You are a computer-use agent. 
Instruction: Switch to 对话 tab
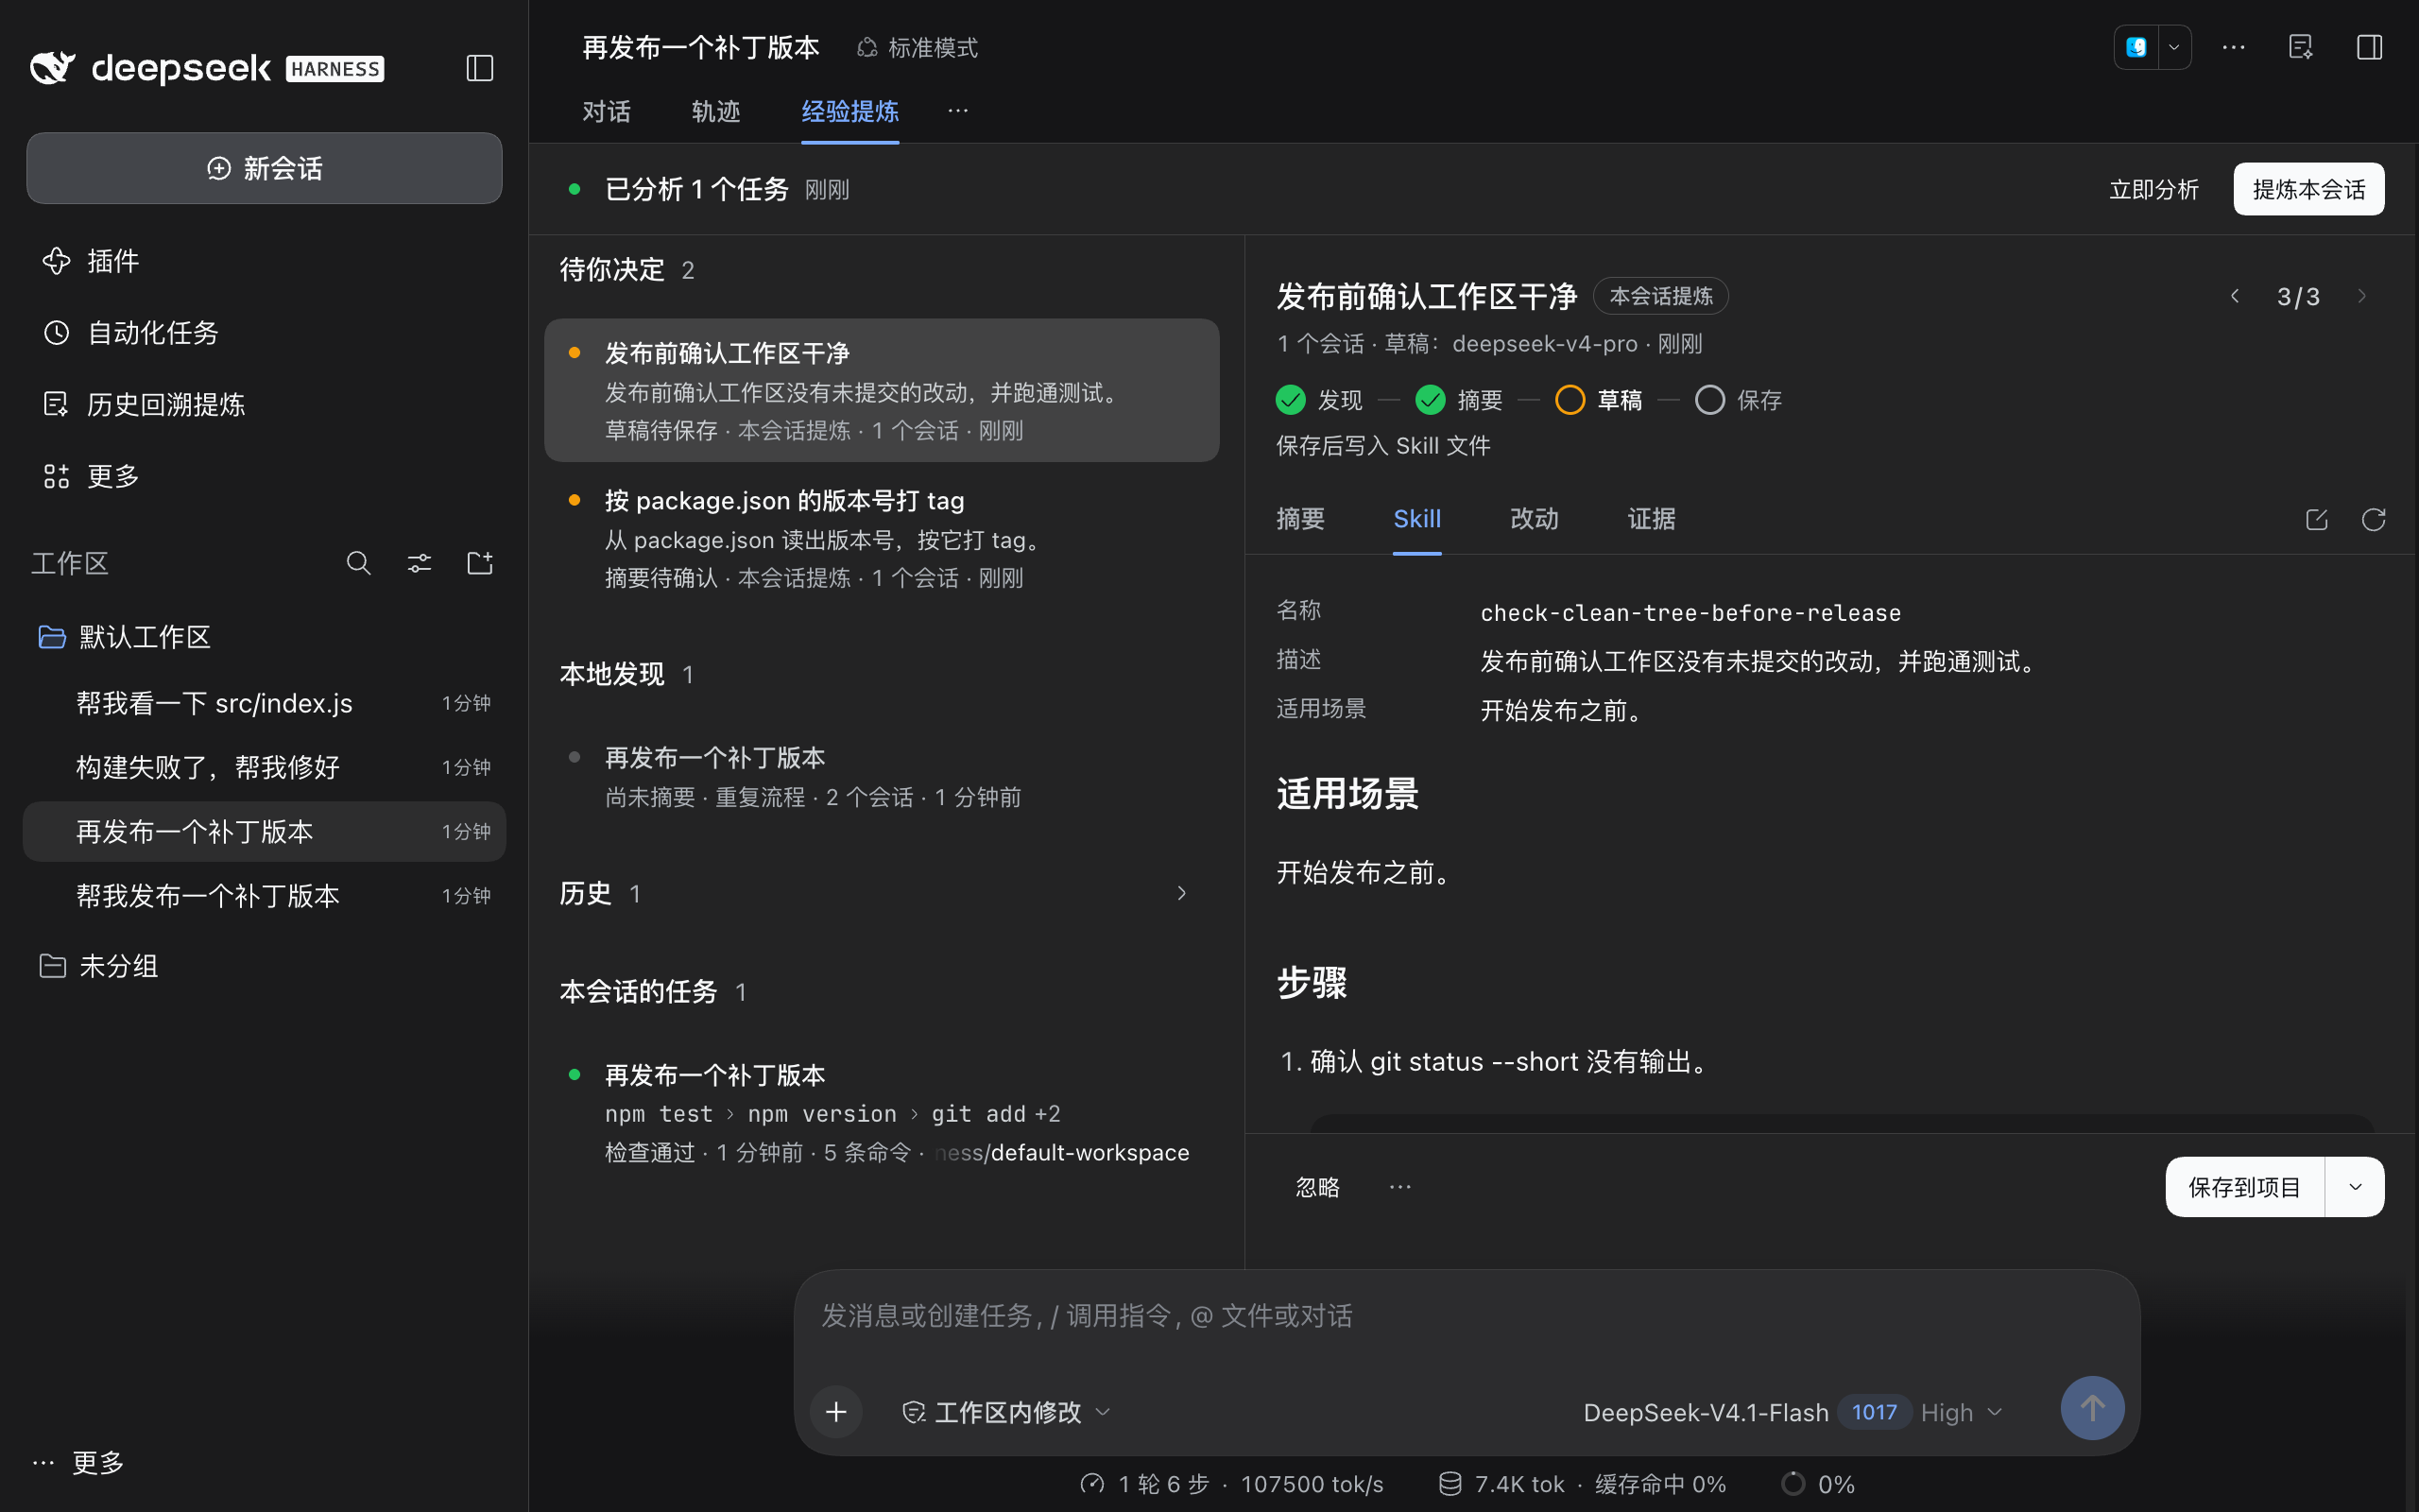(x=607, y=111)
